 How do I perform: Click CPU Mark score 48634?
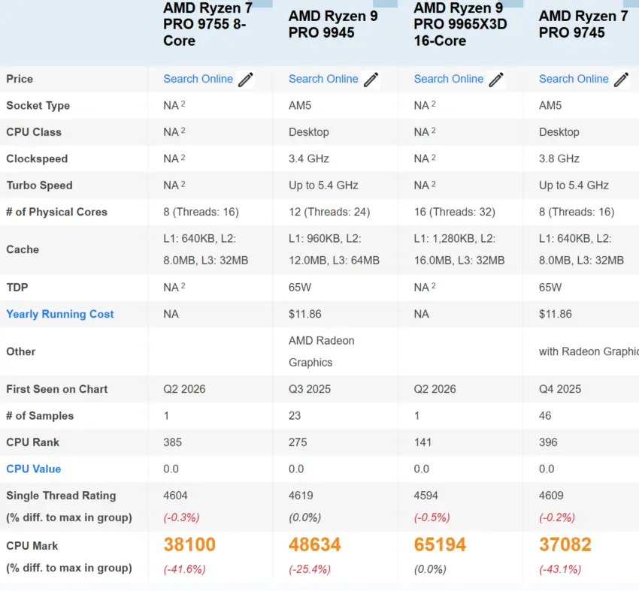click(314, 544)
